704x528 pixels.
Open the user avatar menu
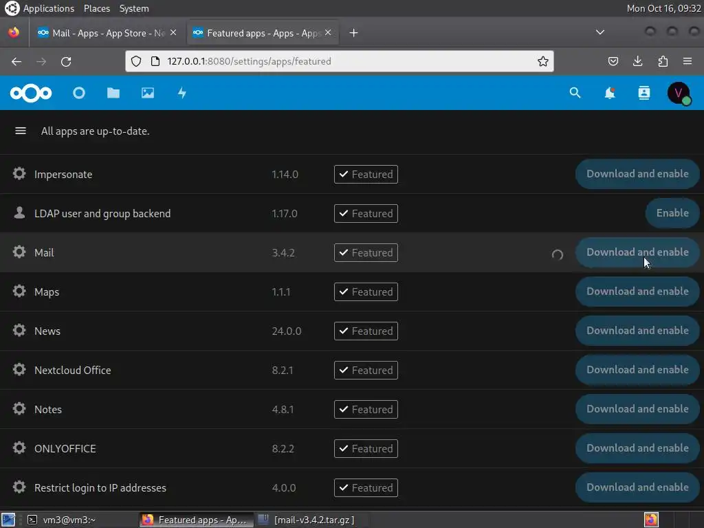tap(679, 93)
